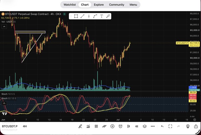Open the BTCUSDT.P symbol search
This screenshot has width=201, height=135.
coord(10,126)
